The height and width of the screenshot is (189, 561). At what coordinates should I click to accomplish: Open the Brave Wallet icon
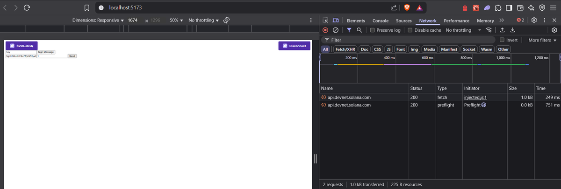[520, 7]
